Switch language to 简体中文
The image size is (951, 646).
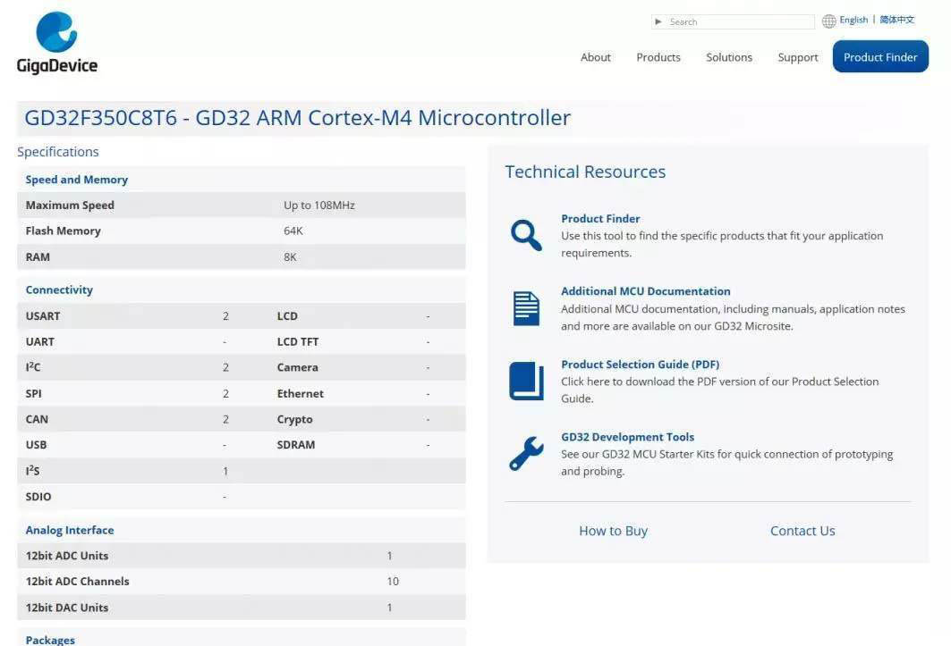pyautogui.click(x=897, y=20)
